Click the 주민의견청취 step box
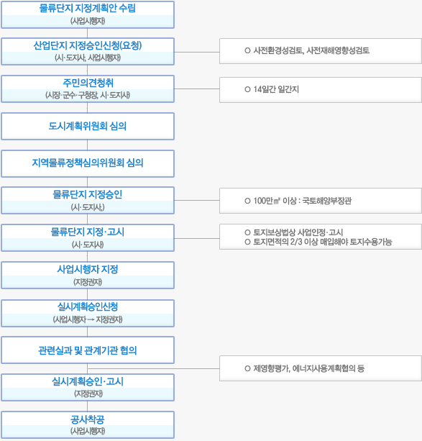This screenshot has width=422, height=441. point(88,88)
